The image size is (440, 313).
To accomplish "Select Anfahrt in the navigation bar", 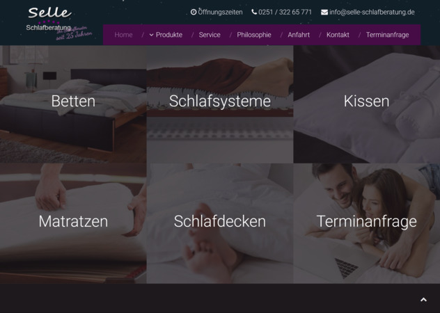I will [x=299, y=35].
